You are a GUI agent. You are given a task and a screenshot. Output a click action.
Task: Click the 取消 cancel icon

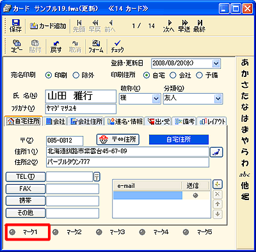tap(75, 46)
